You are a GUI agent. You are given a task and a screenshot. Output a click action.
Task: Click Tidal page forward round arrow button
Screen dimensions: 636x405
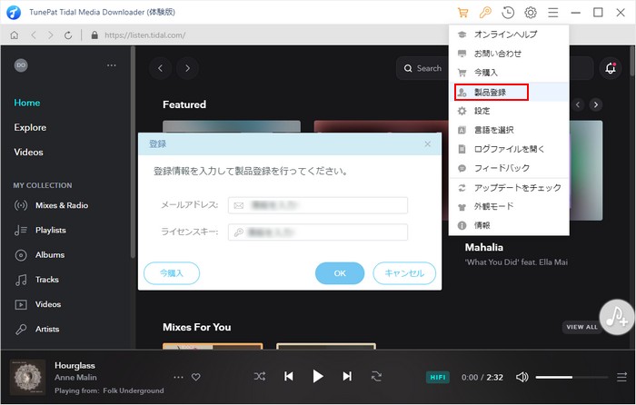187,68
